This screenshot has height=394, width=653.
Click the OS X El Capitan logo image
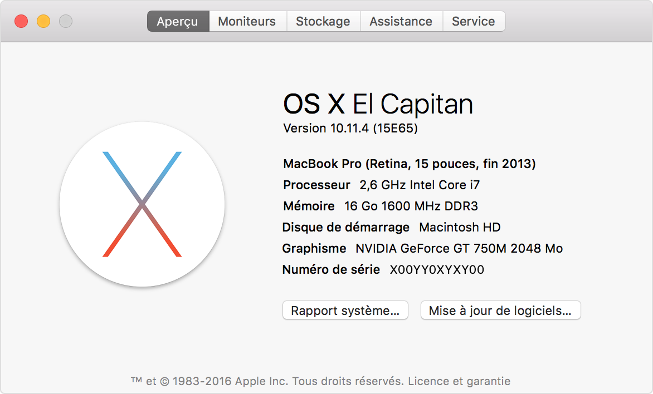pos(142,204)
